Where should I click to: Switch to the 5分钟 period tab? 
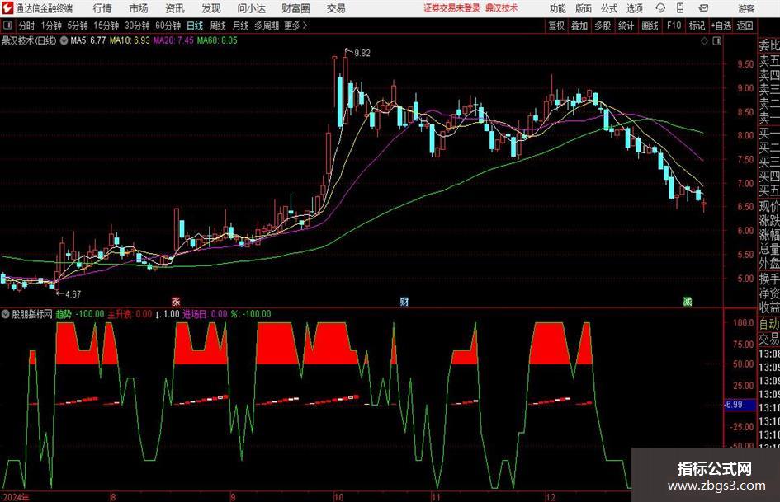coord(77,26)
